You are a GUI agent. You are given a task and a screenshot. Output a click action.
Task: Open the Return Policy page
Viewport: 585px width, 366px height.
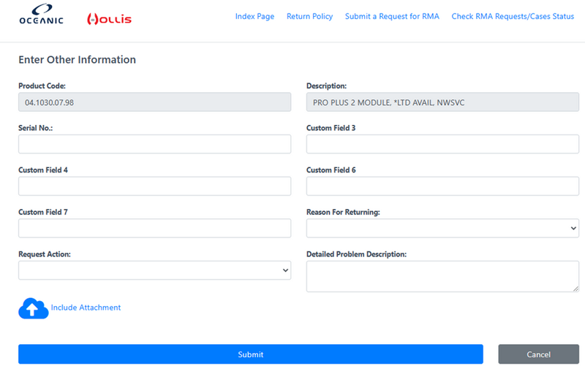coord(309,16)
